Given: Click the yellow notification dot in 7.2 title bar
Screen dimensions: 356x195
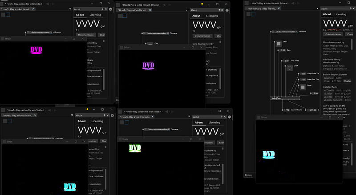Looking at the screenshot, I should pos(202,4).
